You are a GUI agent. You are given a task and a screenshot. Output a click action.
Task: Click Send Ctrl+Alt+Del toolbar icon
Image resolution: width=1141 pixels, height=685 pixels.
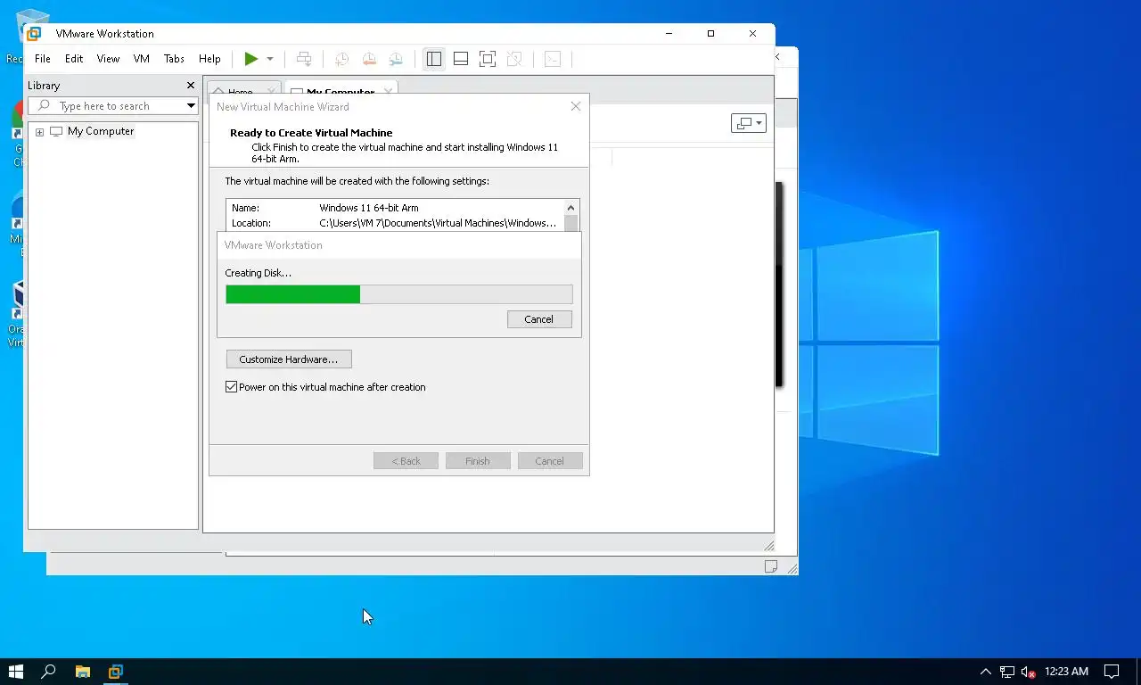click(x=304, y=59)
